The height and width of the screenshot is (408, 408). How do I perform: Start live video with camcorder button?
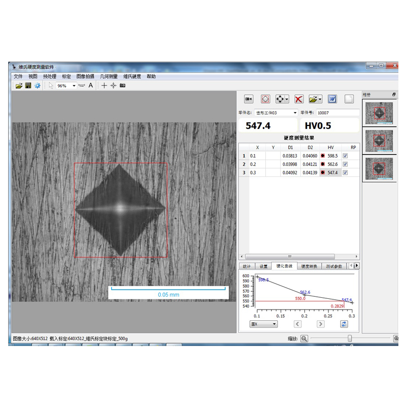249,99
